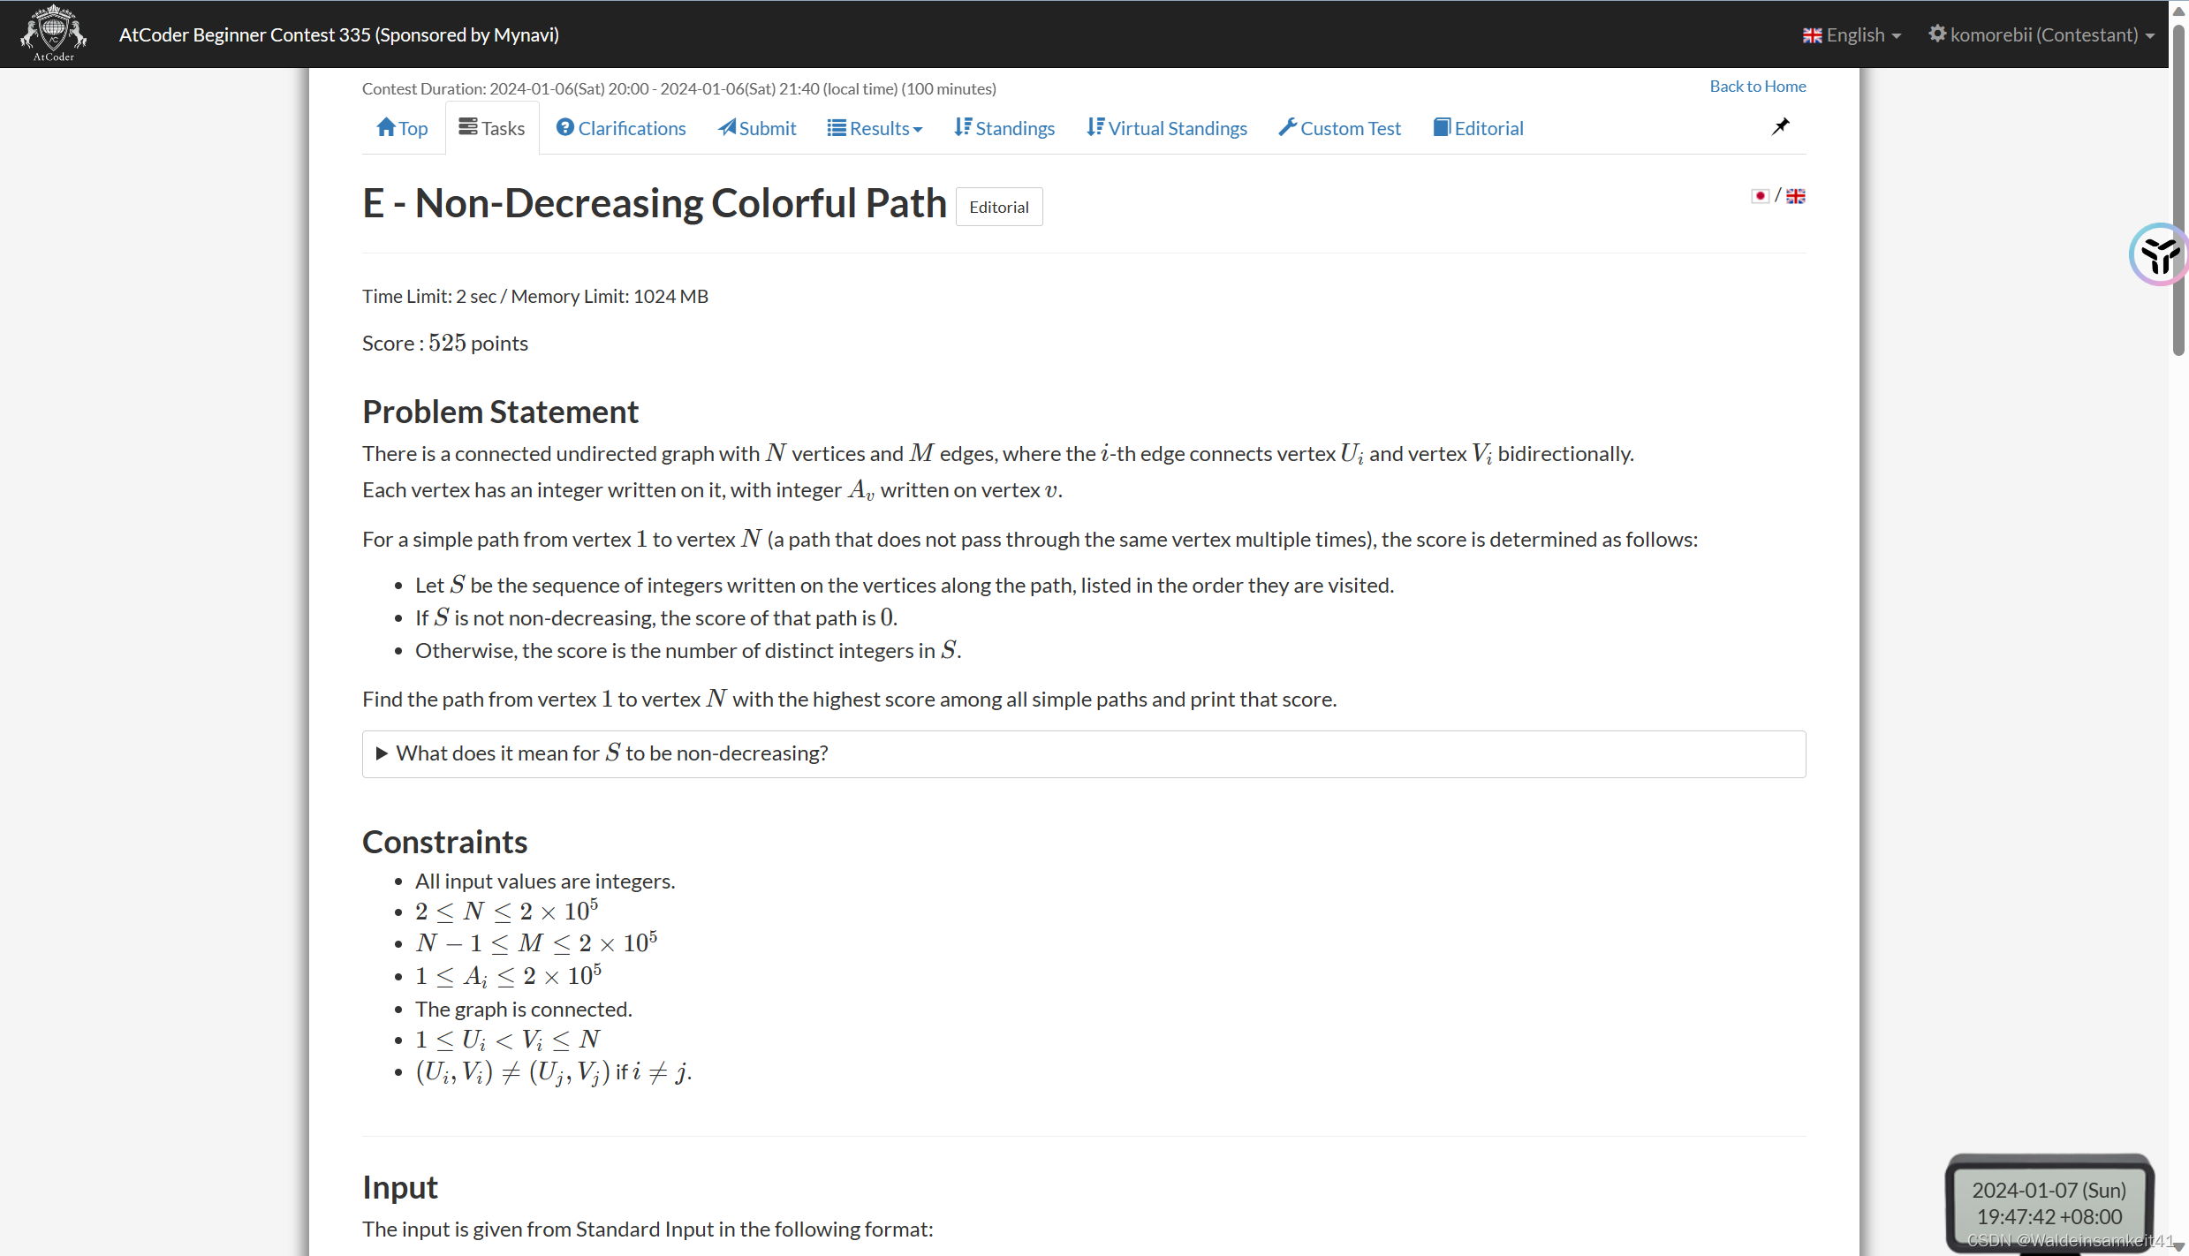The height and width of the screenshot is (1256, 2189).
Task: Select the Tasks tab
Action: 492,129
